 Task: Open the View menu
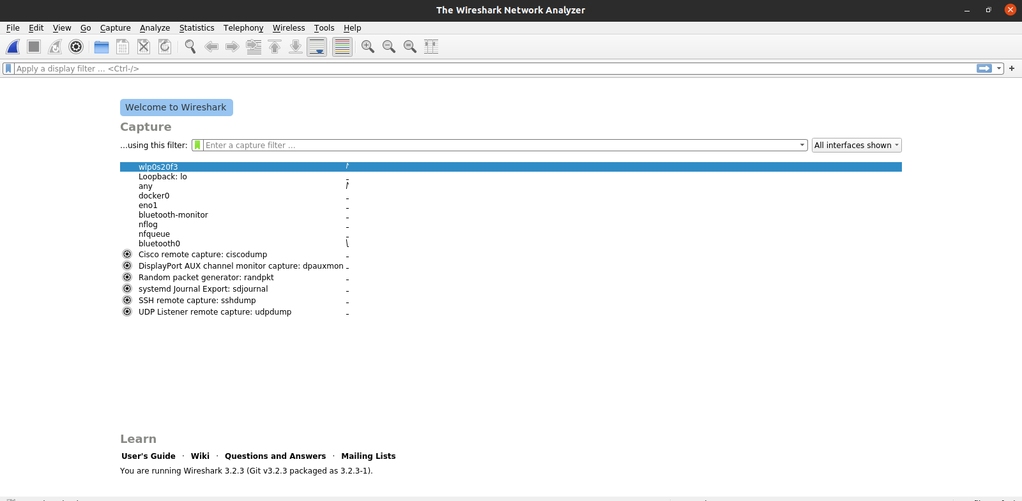62,28
